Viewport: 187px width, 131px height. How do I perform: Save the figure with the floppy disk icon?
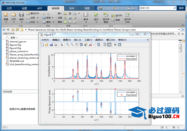(x=51, y=45)
